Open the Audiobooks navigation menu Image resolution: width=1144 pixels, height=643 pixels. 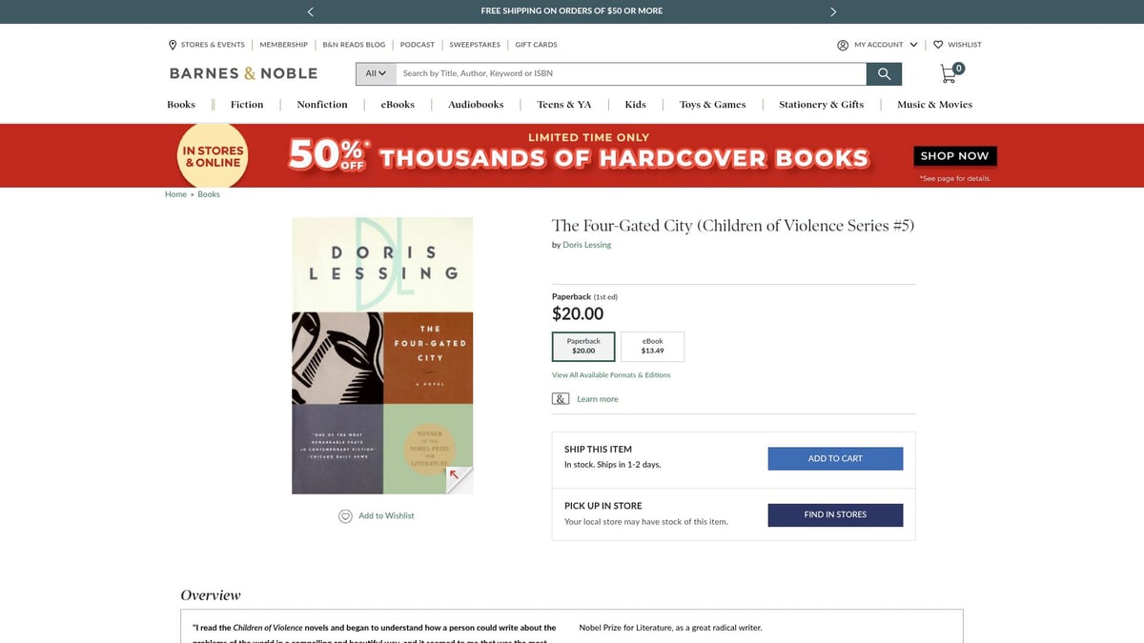[x=476, y=105]
